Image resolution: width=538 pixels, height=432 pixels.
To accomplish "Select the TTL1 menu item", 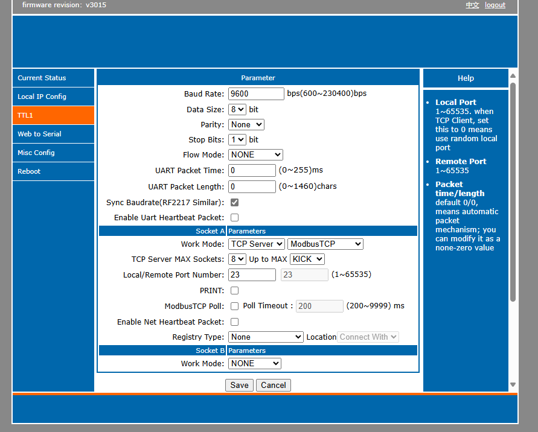I will click(53, 115).
